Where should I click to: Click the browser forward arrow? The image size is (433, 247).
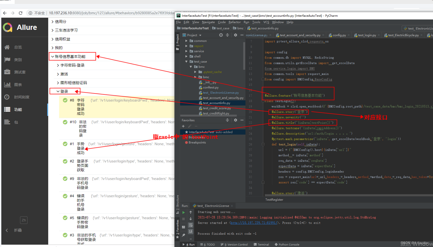(13, 13)
